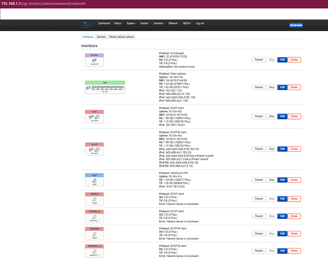Edit the wan interface

point(283,116)
